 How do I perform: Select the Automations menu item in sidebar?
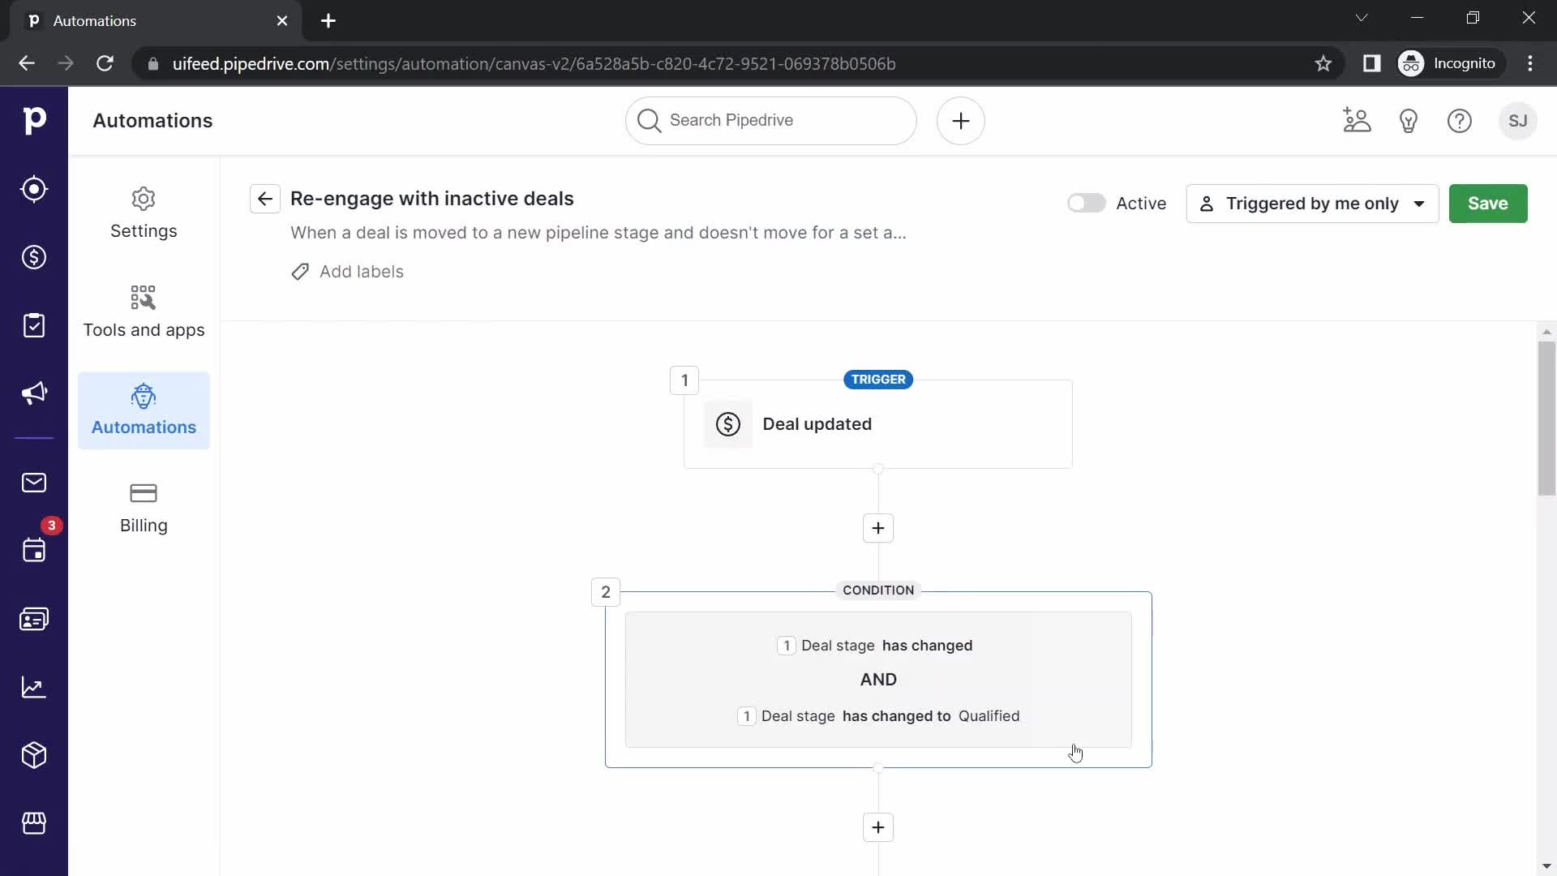click(144, 410)
